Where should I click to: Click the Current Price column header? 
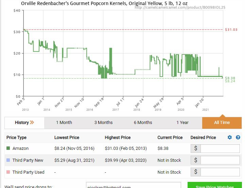pyautogui.click(x=170, y=137)
